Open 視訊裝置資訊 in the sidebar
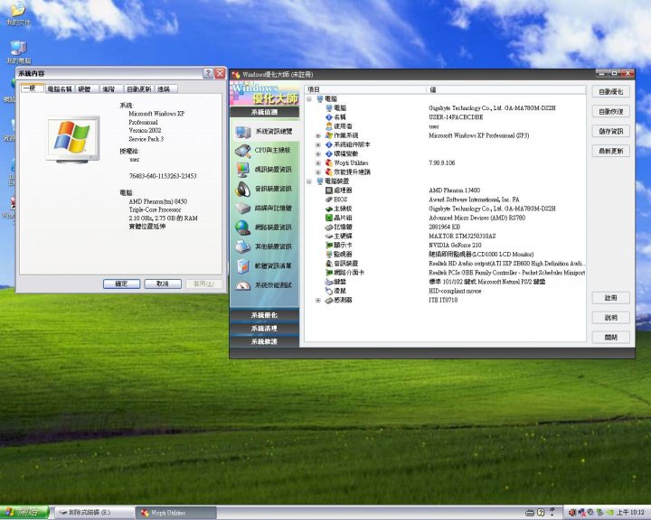651x520 pixels. tap(264, 170)
